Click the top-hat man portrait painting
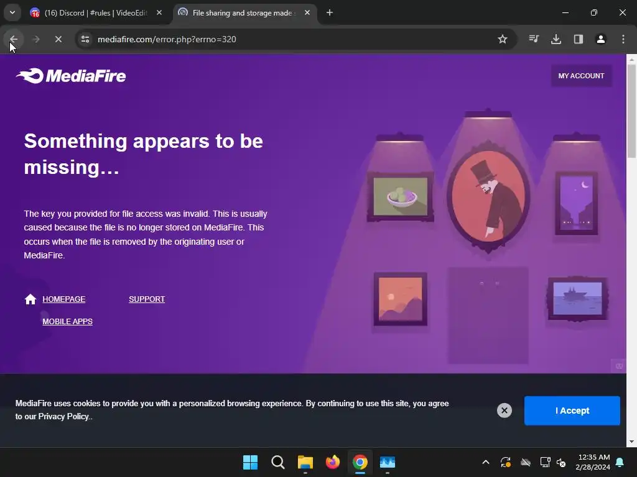The width and height of the screenshot is (637, 477). pyautogui.click(x=488, y=197)
